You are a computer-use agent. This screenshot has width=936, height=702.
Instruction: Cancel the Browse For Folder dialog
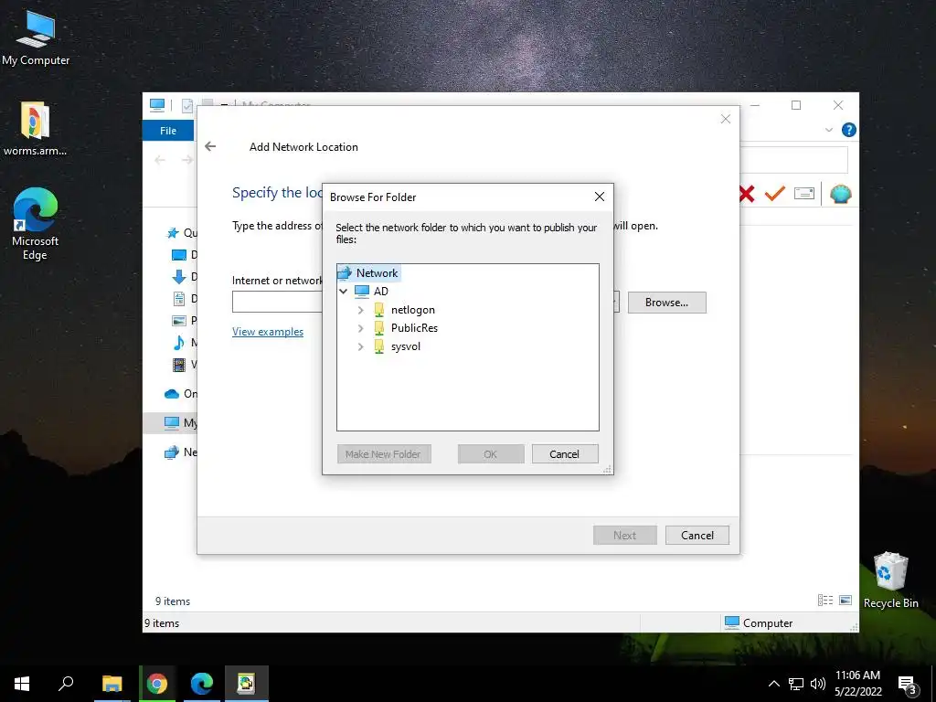point(564,454)
